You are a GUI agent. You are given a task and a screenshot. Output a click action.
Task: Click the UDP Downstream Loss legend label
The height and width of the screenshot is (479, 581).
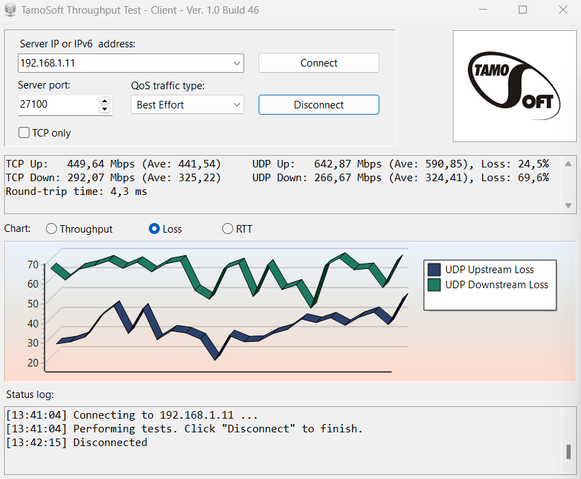(x=497, y=285)
